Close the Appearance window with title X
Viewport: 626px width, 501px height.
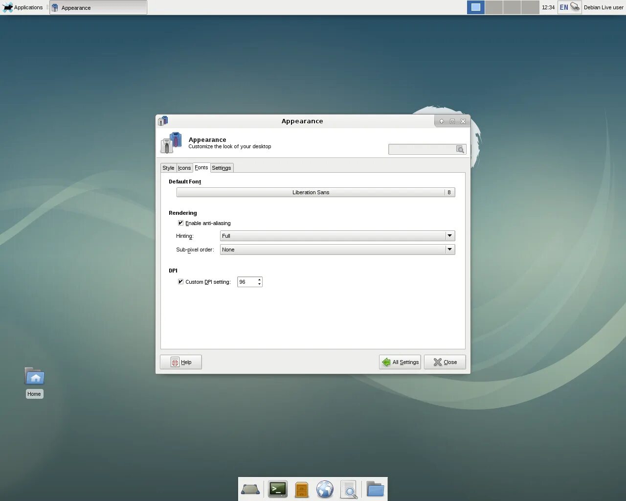coord(463,121)
